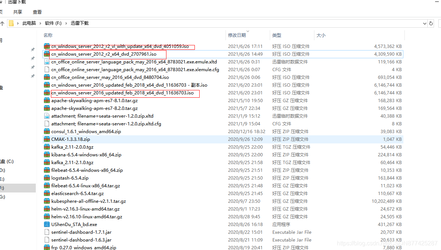441x250 pixels.
Task: Open the 修改日期 column filter arrow
Action: point(248,31)
